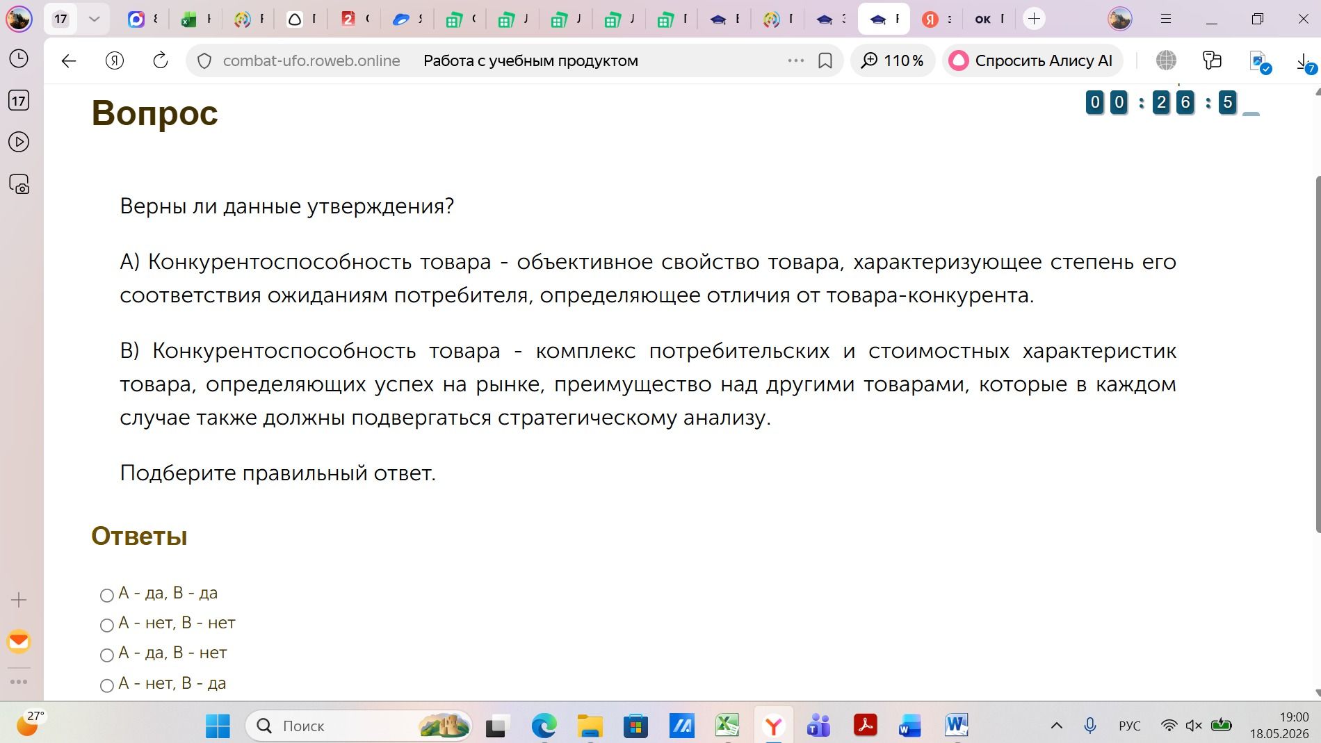Select answer 'А - нет, В - нет'

point(107,625)
